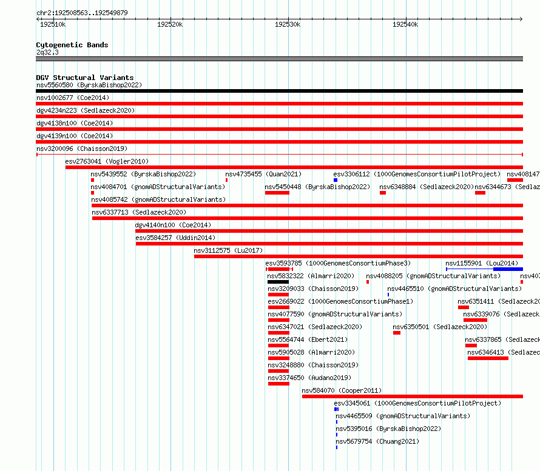The image size is (540, 471).
Task: Open nsv4465509 (gnomADStructuralVariants) label
Action: point(403,416)
